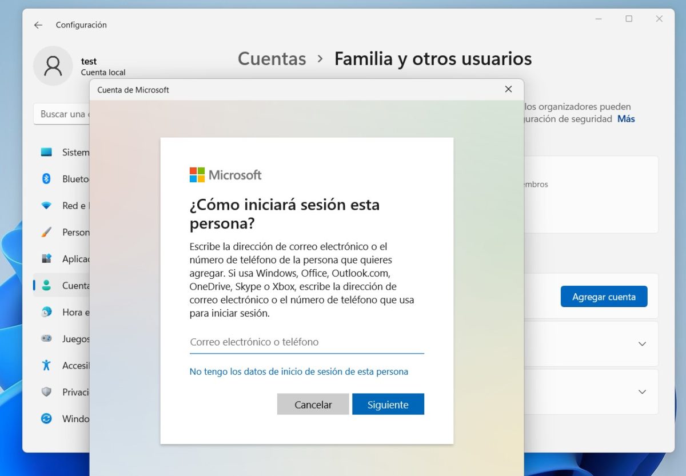Open Windows Update sync icon
Screen dimensions: 686x476
coord(46,419)
